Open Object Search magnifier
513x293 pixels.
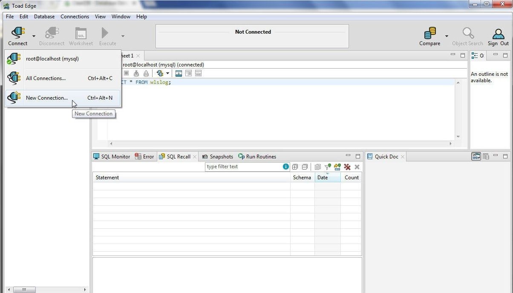[x=468, y=33]
